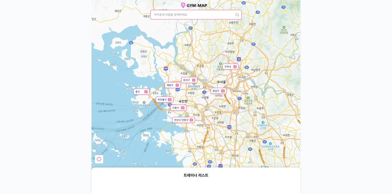Image resolution: width=392 pixels, height=194 pixels.
Task: Click the 인천 city label on map
Action: point(183,101)
